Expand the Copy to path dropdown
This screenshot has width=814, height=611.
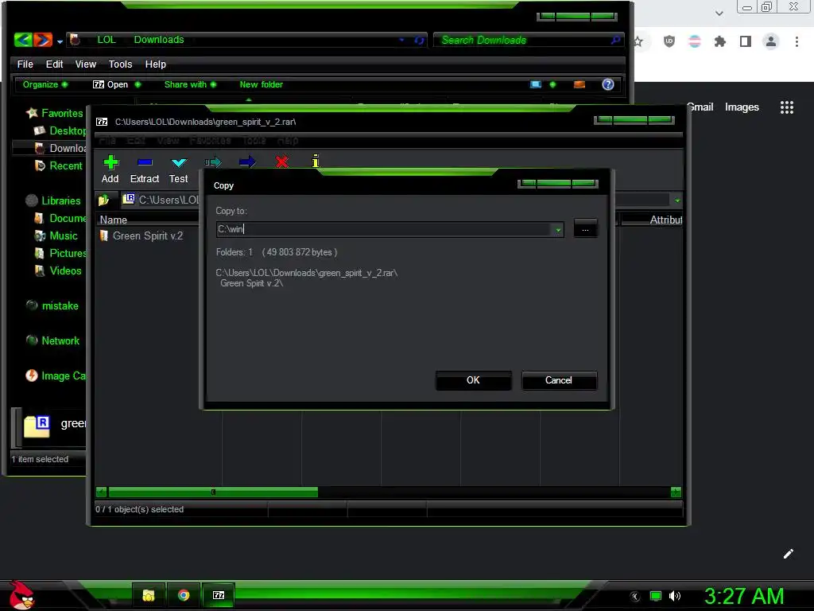[x=558, y=230]
